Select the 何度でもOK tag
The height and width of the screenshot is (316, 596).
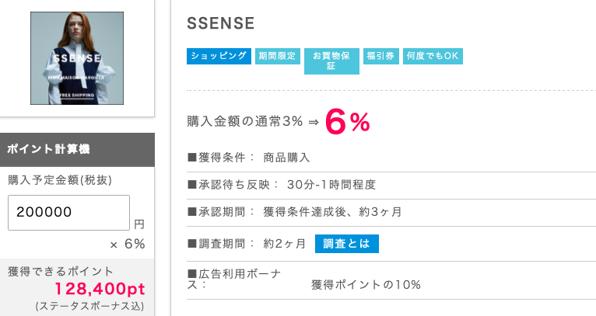click(433, 56)
